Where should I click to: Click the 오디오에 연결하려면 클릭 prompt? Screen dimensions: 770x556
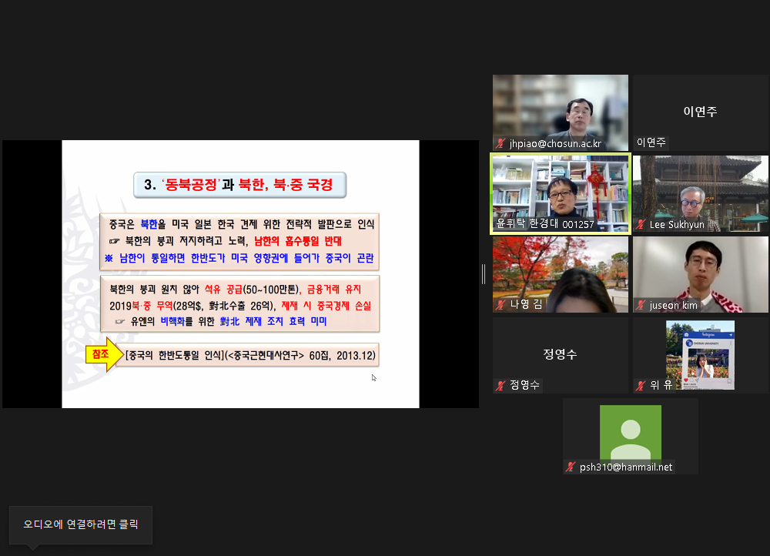click(x=81, y=524)
